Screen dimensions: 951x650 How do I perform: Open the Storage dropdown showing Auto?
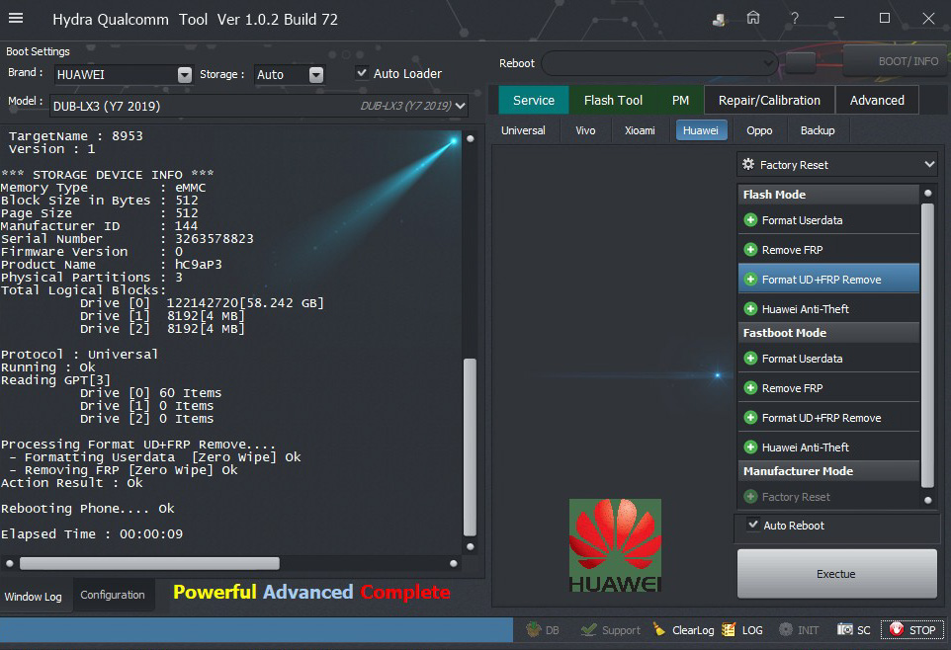tap(290, 74)
